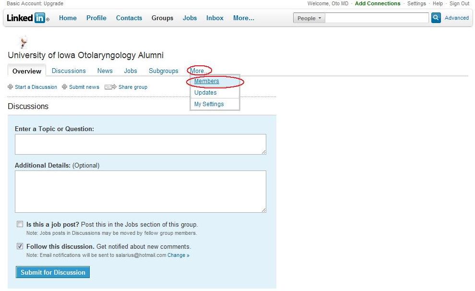
Task: Click the group logo thumbnail
Action: 24,42
